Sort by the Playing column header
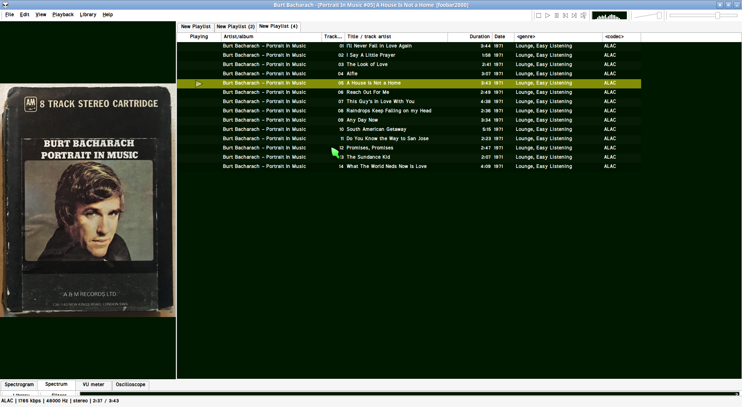This screenshot has width=742, height=407. pyautogui.click(x=199, y=37)
